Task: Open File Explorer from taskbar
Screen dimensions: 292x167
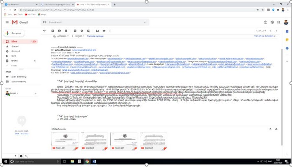Action: pos(72,162)
